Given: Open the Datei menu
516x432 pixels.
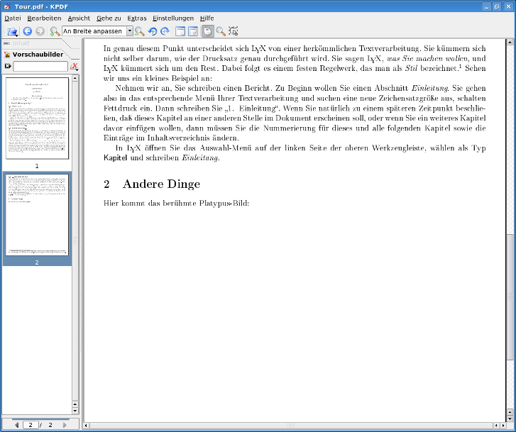Looking at the screenshot, I should click(13, 18).
